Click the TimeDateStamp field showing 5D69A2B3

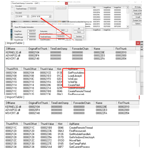click(61, 36)
